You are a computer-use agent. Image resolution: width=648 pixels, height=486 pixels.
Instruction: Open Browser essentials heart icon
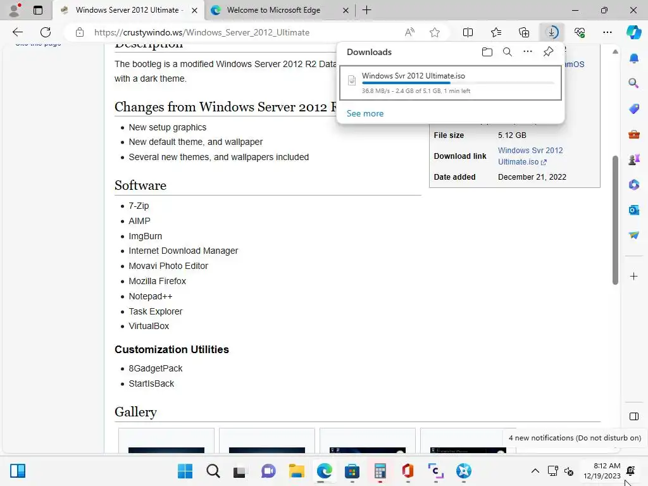pos(580,32)
